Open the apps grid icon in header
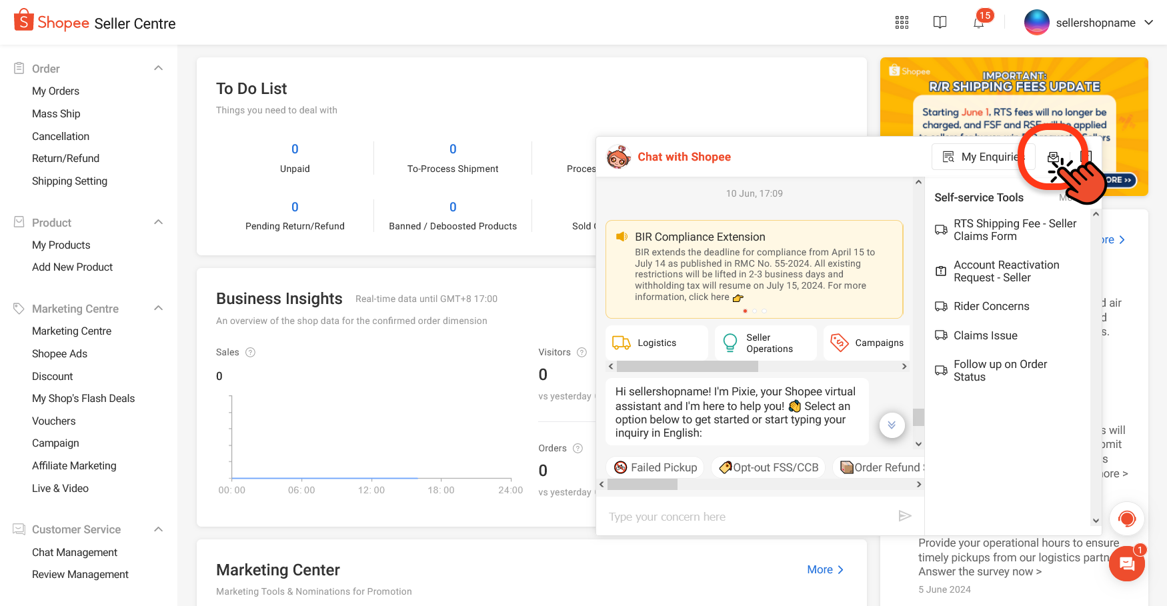 902,23
